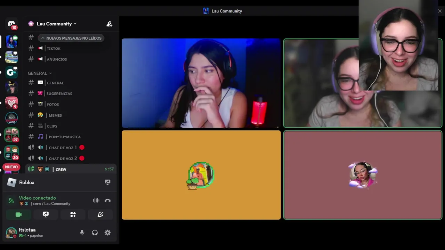Viewport: 445px width, 250px height.
Task: Click the NUEVO unread indicator pill
Action: pos(11,167)
